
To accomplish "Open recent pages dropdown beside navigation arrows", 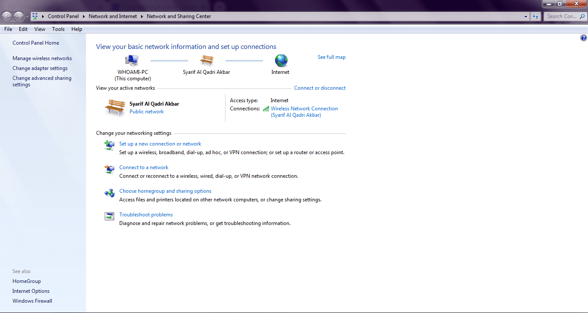I will pyautogui.click(x=28, y=17).
